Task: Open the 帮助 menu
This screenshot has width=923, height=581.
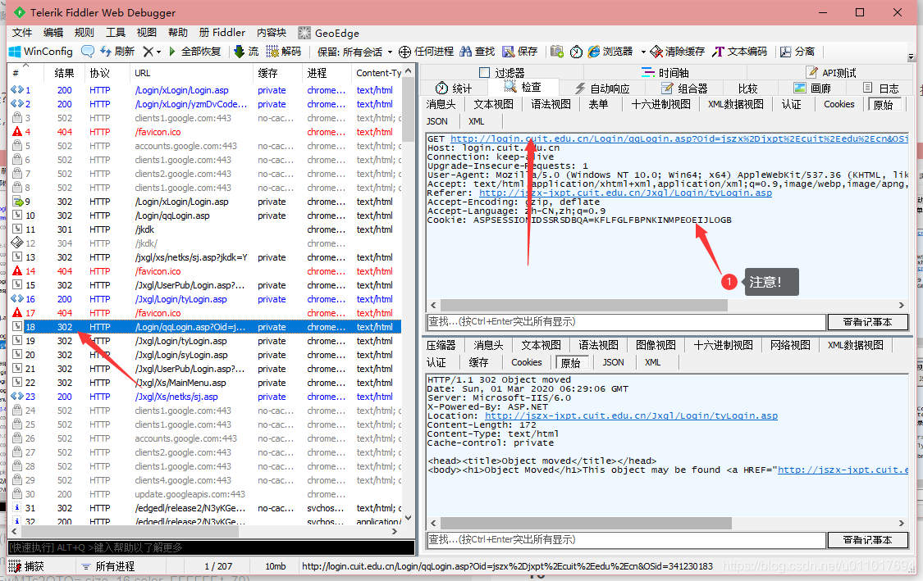Action: [x=178, y=33]
